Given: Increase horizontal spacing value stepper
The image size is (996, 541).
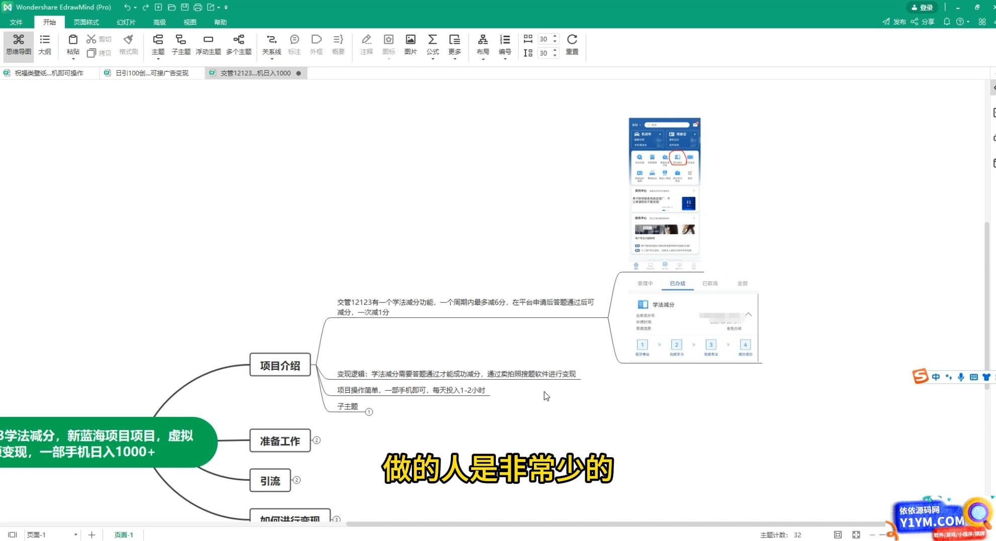Looking at the screenshot, I should (555, 36).
